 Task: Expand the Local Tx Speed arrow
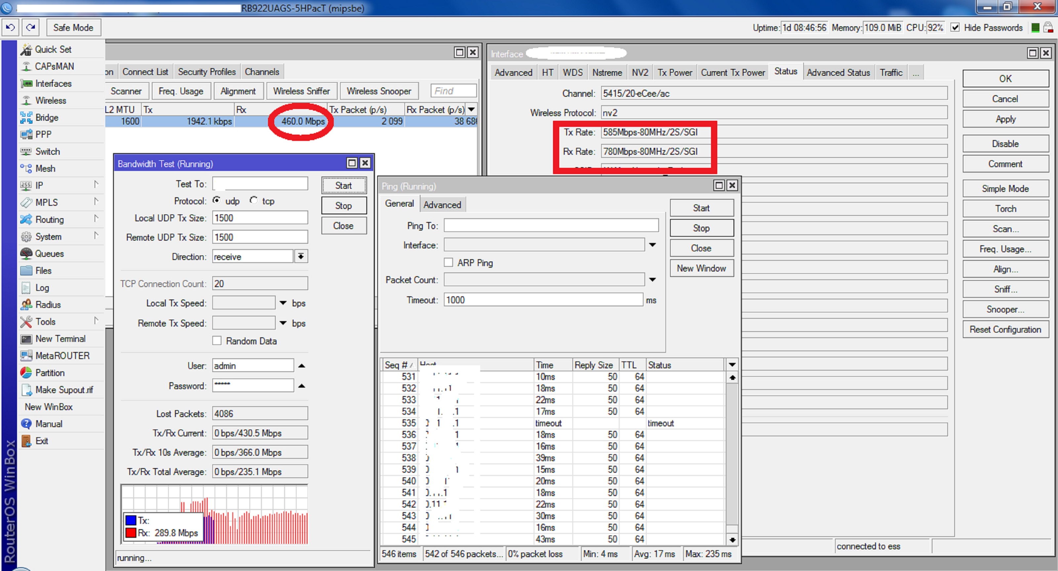point(283,303)
